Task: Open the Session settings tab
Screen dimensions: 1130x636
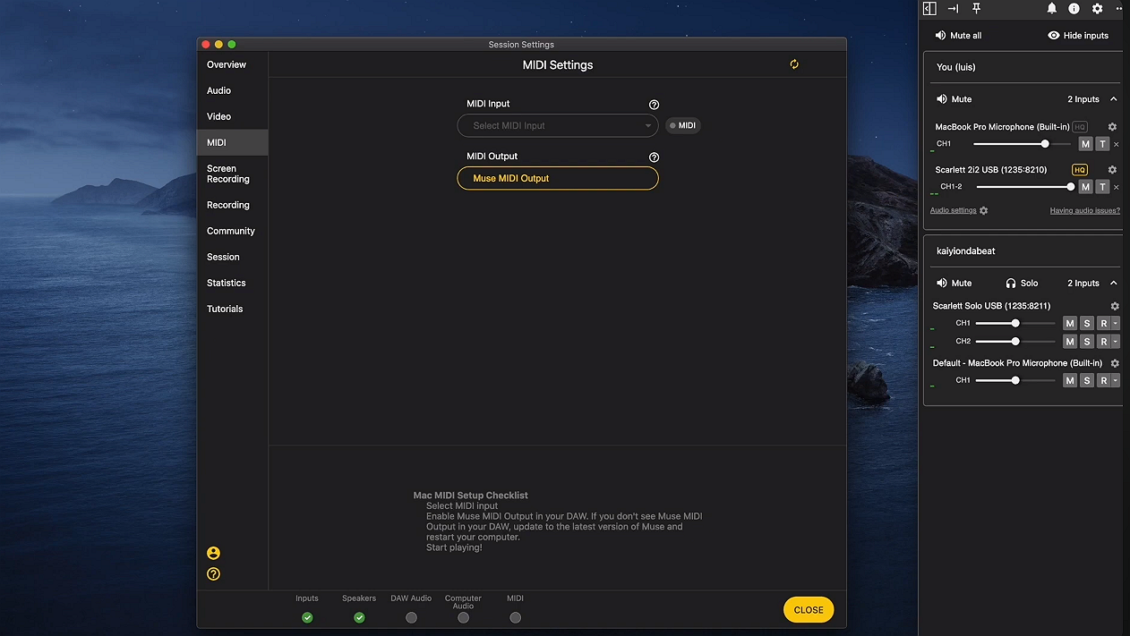Action: point(223,257)
